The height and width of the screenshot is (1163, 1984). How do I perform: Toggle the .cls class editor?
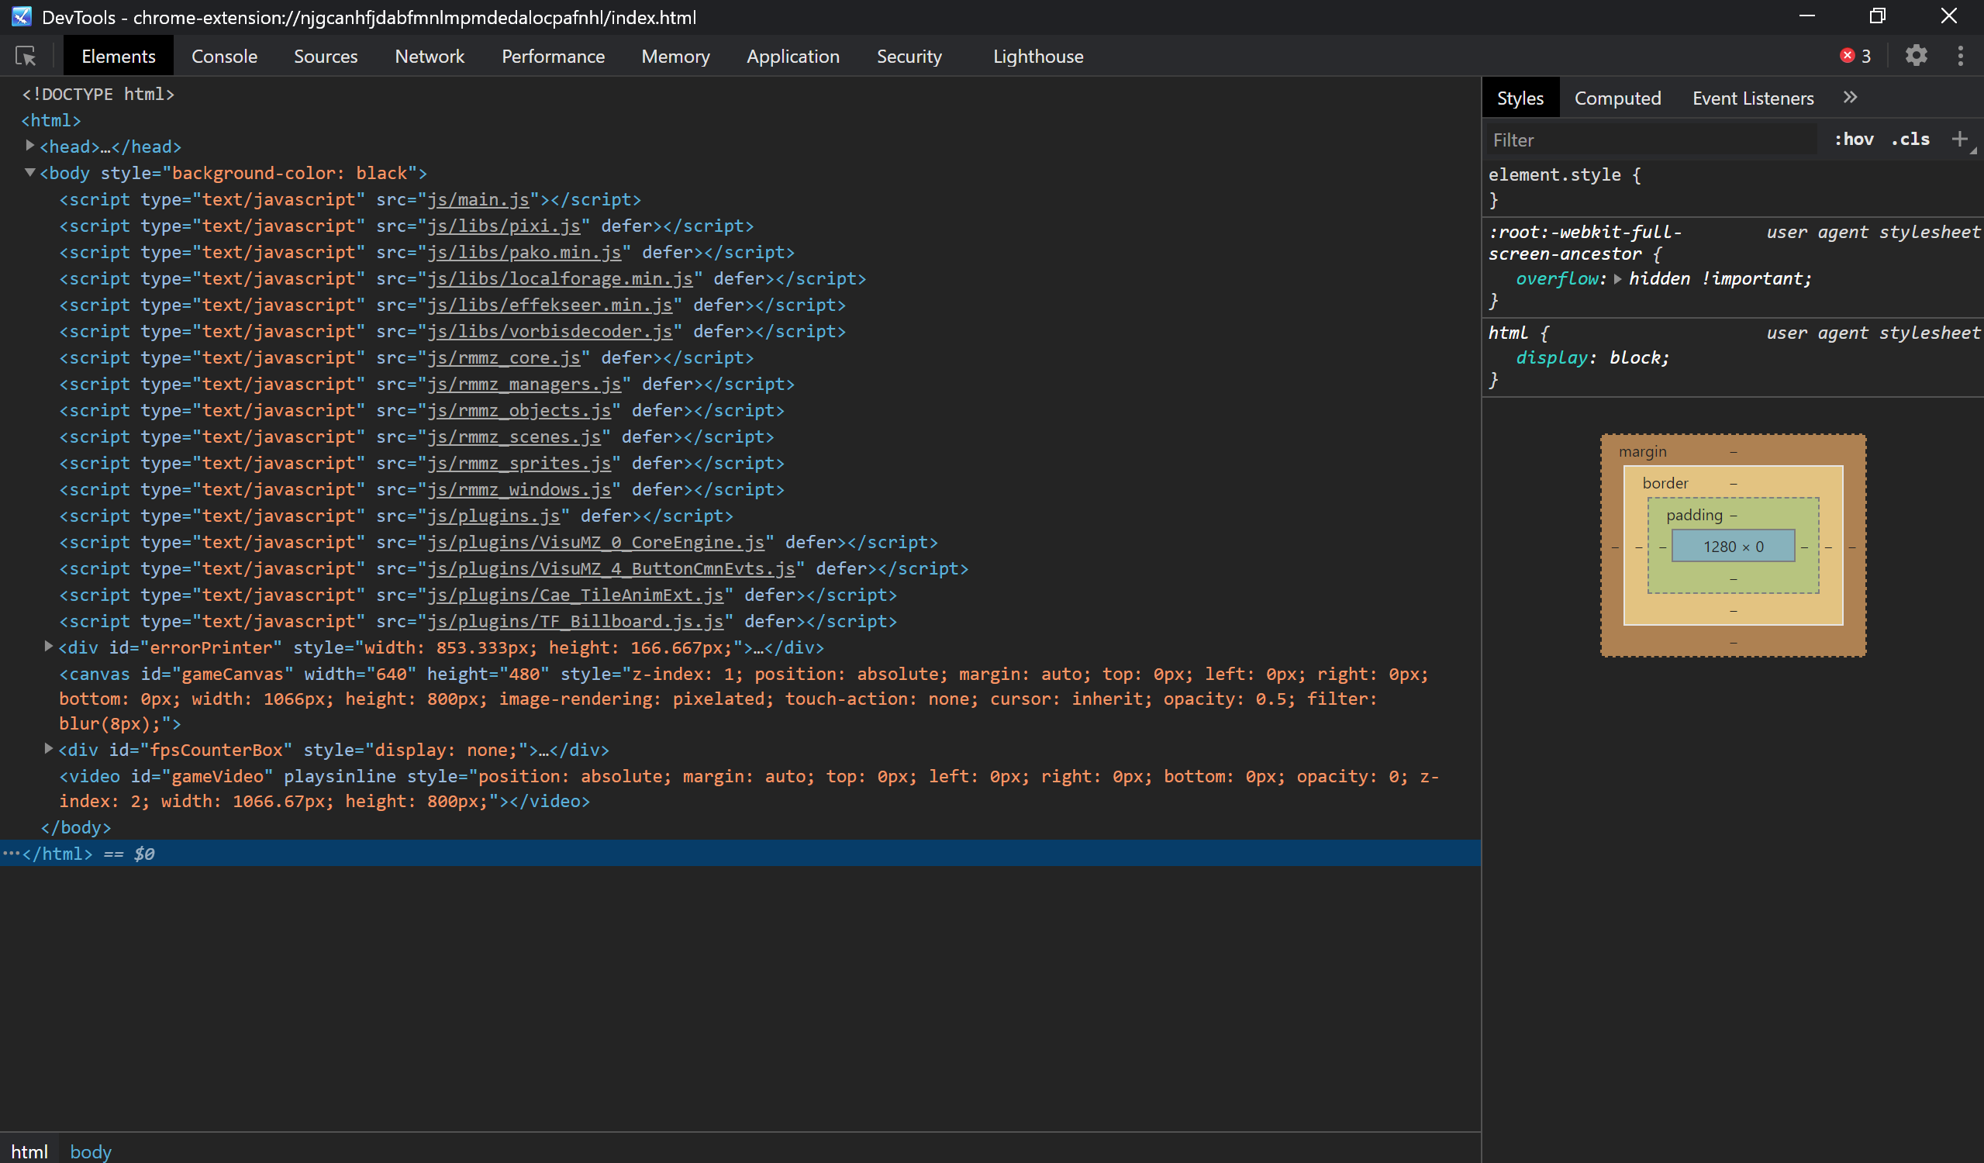click(x=1910, y=140)
